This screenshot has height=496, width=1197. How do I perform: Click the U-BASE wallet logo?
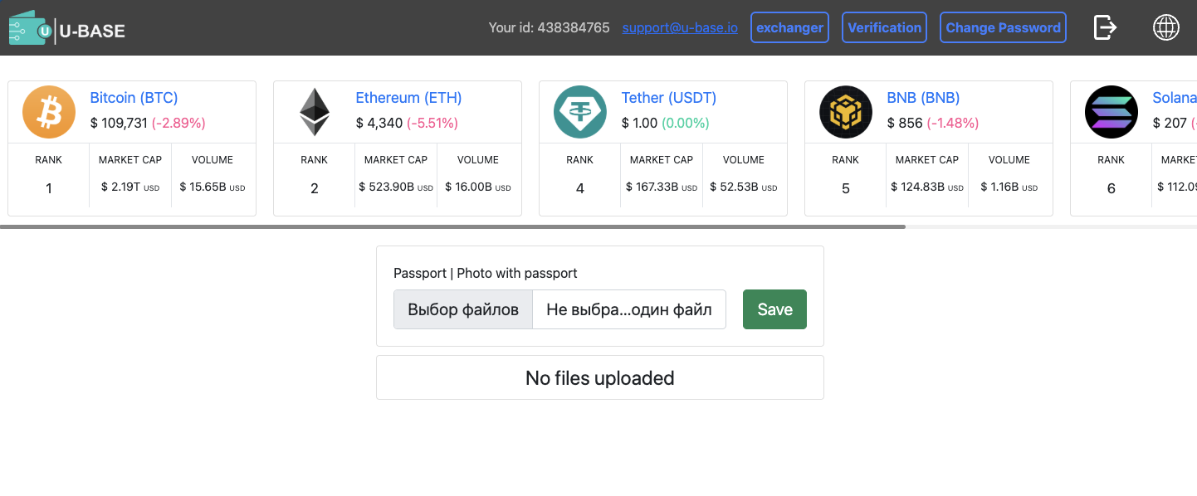coord(66,28)
